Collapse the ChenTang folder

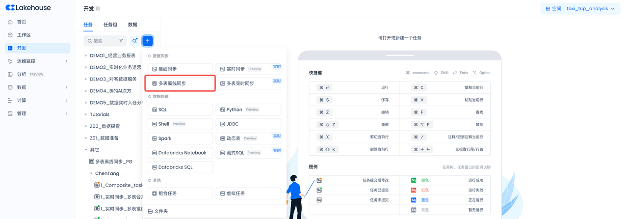[91, 173]
